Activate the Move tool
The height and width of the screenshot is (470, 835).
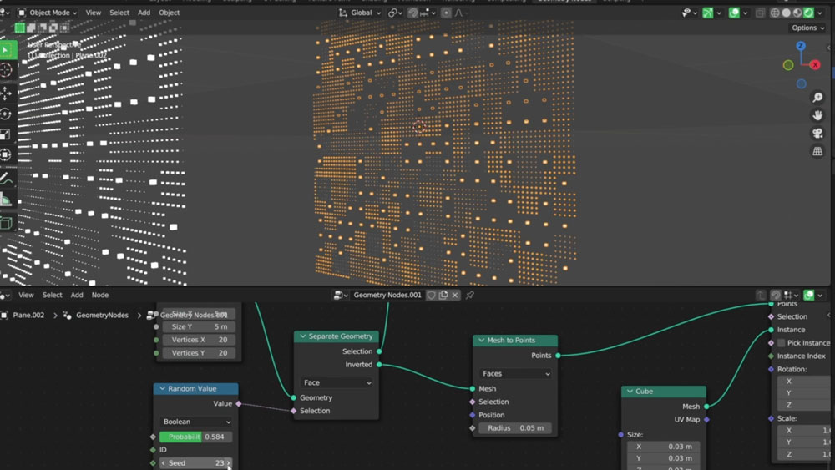7,93
